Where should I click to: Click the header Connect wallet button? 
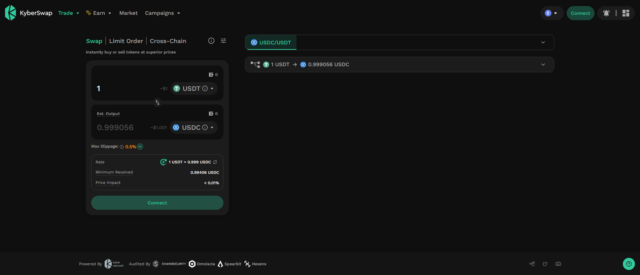click(580, 13)
